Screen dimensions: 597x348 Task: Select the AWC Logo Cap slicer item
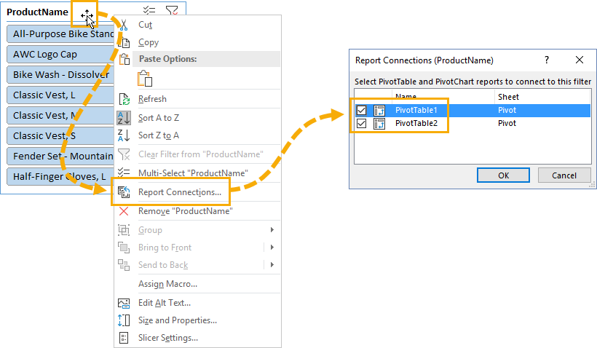[x=61, y=55]
